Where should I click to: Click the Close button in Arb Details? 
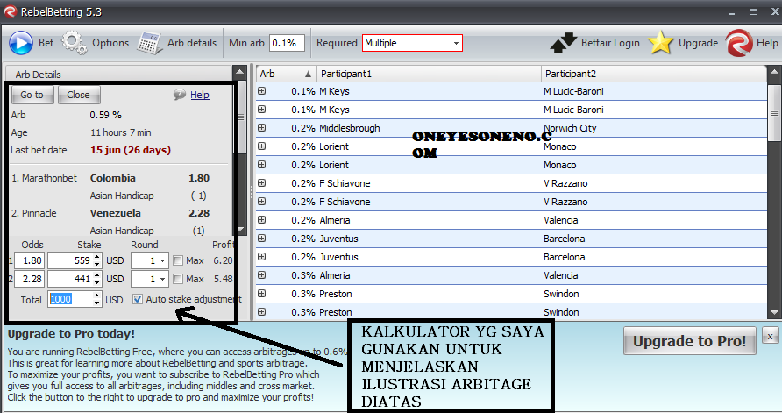tap(79, 95)
